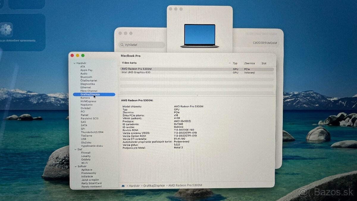This screenshot has width=357, height=201.
Task: Sort by the Typ column header
Action: 235,63
